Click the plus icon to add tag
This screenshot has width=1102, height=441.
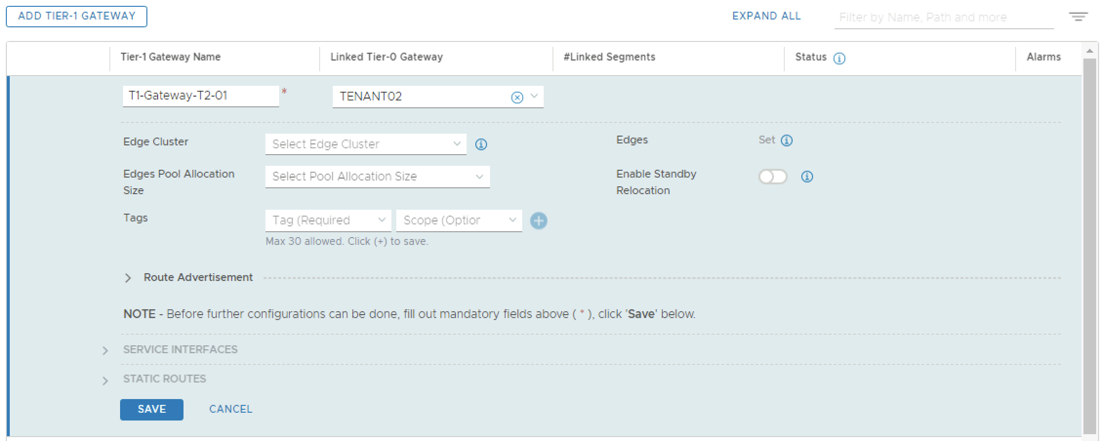tap(538, 221)
